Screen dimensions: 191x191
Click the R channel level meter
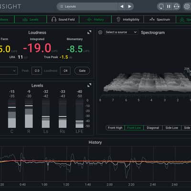[29, 114]
